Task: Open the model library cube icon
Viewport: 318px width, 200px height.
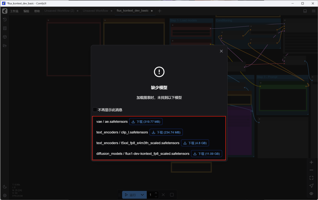Action: pyautogui.click(x=5, y=37)
